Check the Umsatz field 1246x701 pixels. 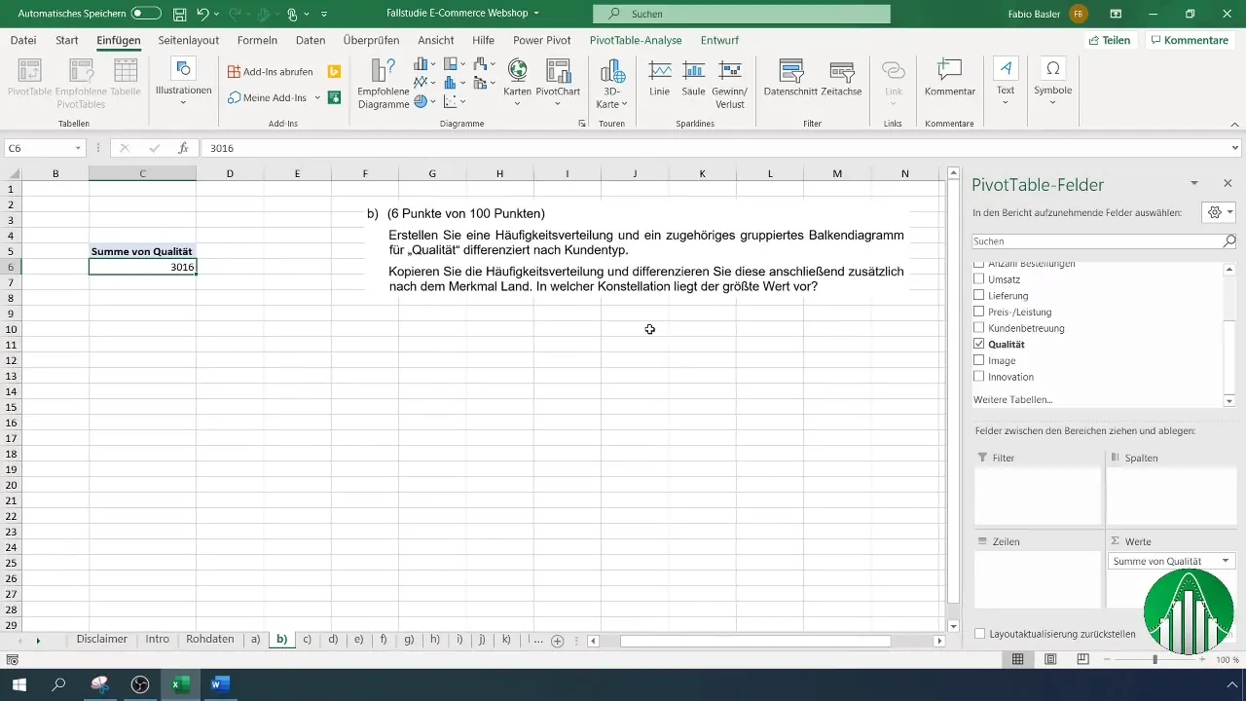pos(979,279)
